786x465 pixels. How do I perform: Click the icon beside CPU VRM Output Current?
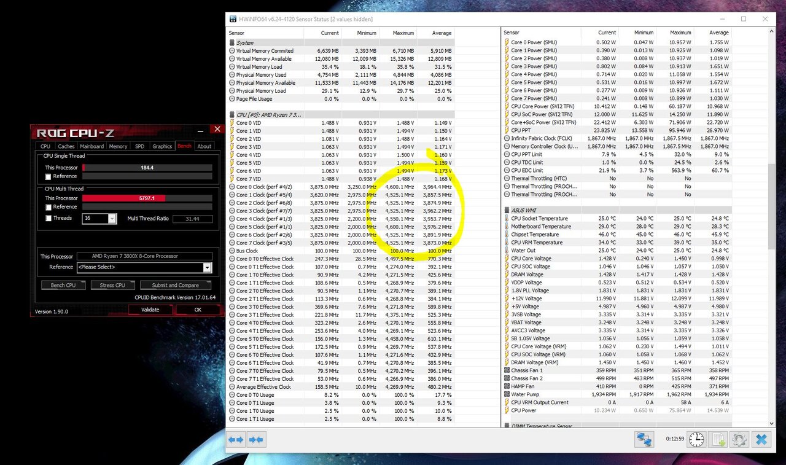506,402
